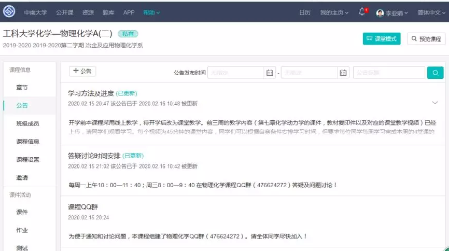Expand the 学习方法及进度 announcement chevron
This screenshot has height=251, width=449.
click(435, 103)
